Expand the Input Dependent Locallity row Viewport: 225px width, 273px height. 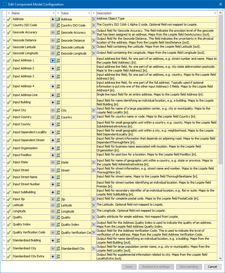tap(4, 132)
